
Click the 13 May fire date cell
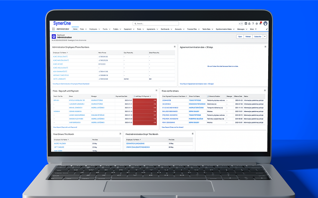pyautogui.click(x=180, y=144)
